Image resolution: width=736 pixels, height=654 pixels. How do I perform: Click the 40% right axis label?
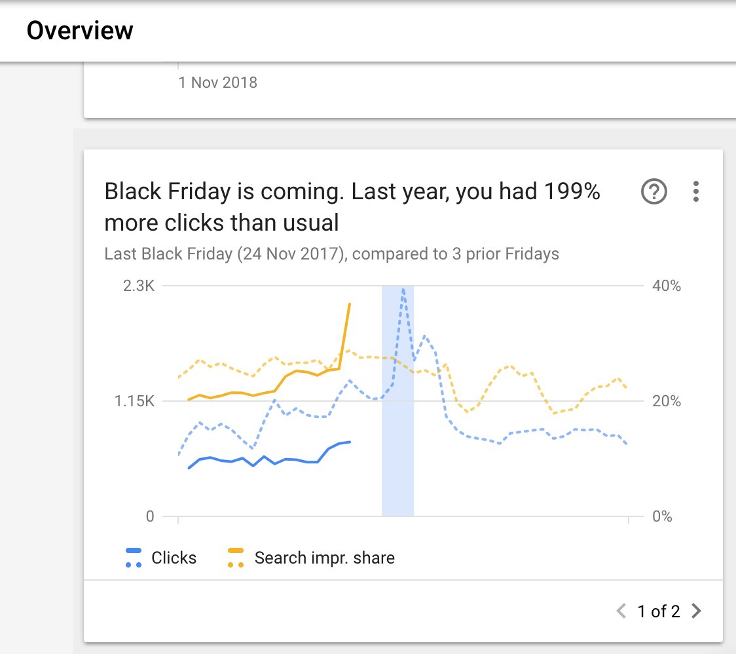(x=667, y=286)
